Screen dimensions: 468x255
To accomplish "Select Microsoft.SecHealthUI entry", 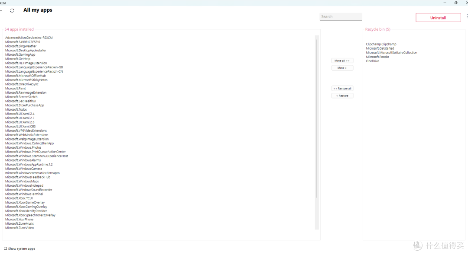I will 21,101.
